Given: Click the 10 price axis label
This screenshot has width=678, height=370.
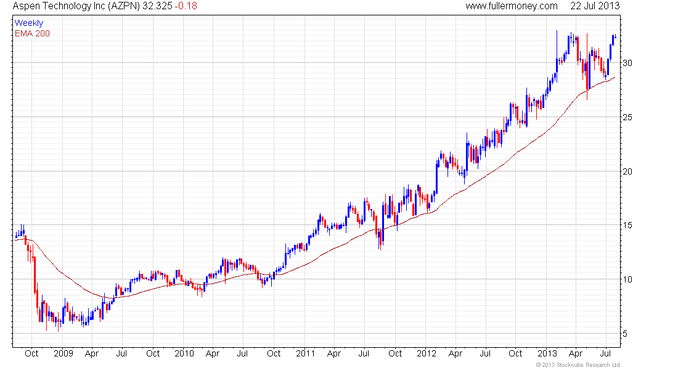Looking at the screenshot, I should point(627,279).
